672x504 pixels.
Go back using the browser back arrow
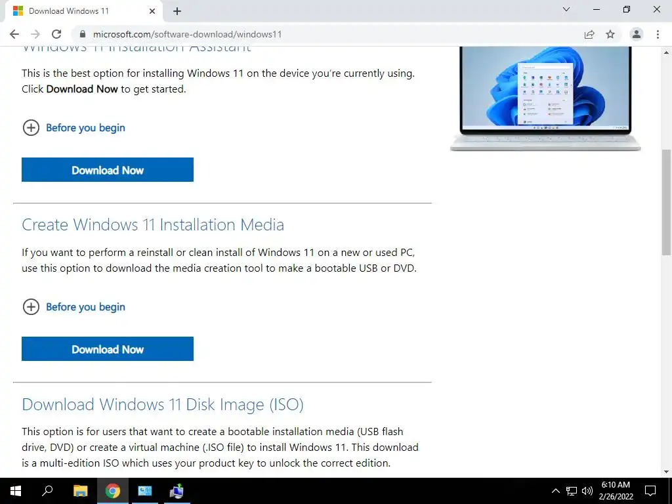click(14, 34)
